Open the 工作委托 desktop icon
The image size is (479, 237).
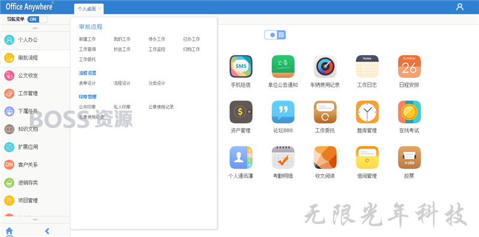coord(325,112)
